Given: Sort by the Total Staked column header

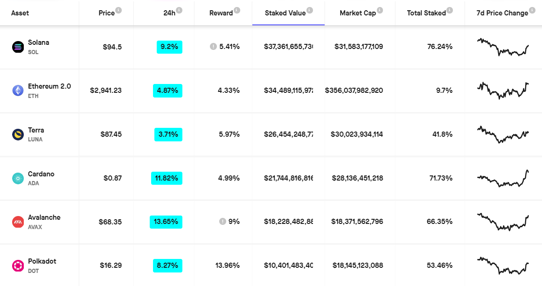Looking at the screenshot, I should [426, 13].
